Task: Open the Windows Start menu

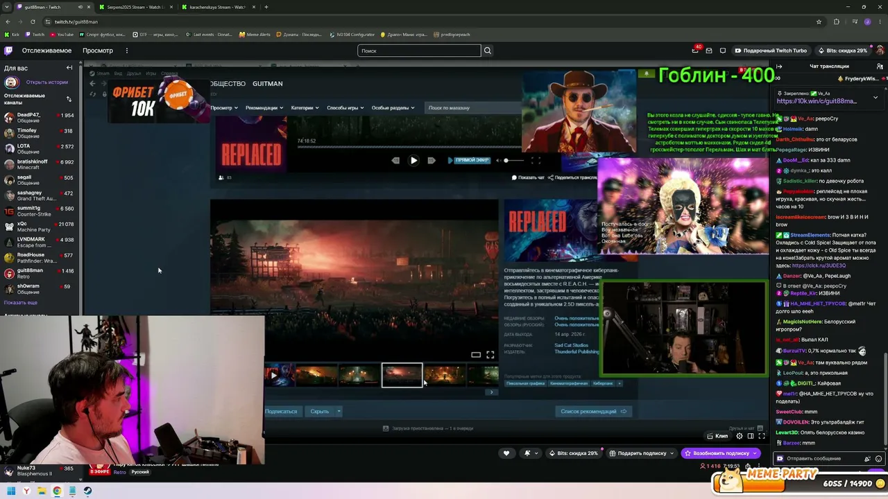Action: [11, 491]
